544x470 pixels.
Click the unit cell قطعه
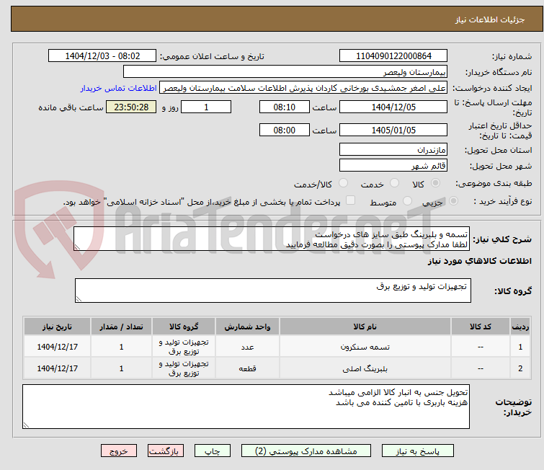click(x=247, y=368)
